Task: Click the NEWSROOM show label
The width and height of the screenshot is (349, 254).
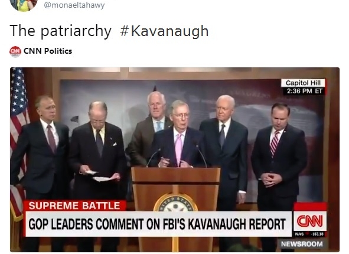Action: [302, 244]
